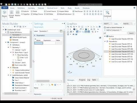Click the icon button next to the Label field
137x103 pixels.
[x=61, y=31]
